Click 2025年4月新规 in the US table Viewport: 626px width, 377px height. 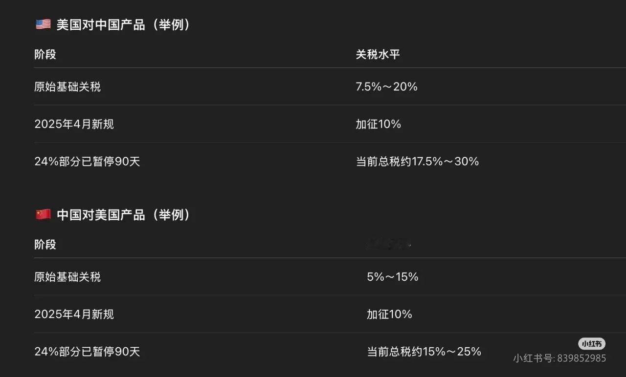[74, 124]
